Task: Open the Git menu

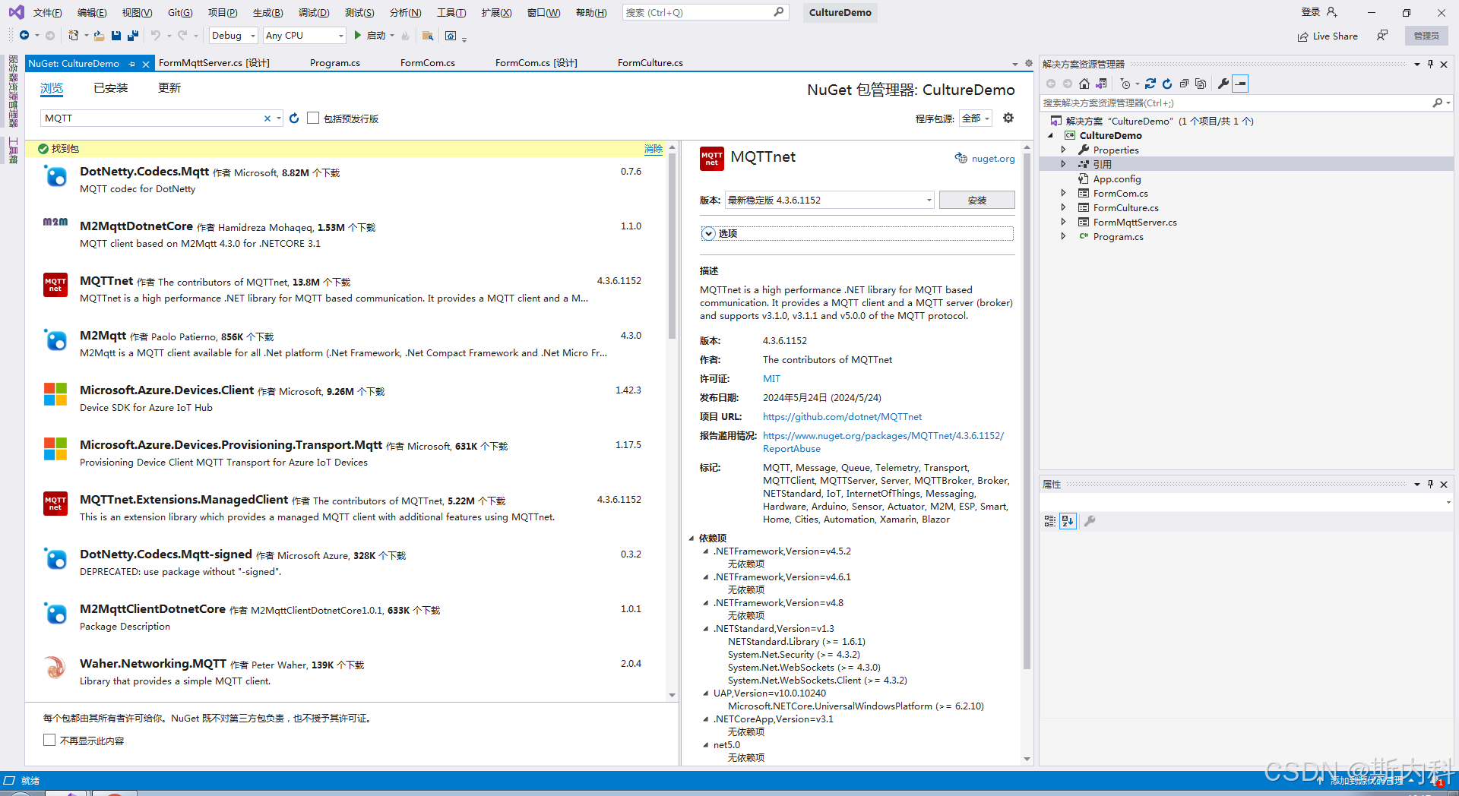Action: click(x=180, y=12)
